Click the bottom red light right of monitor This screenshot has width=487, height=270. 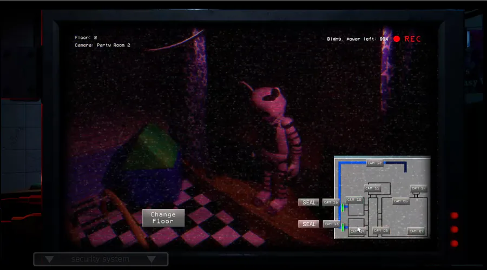pyautogui.click(x=455, y=243)
